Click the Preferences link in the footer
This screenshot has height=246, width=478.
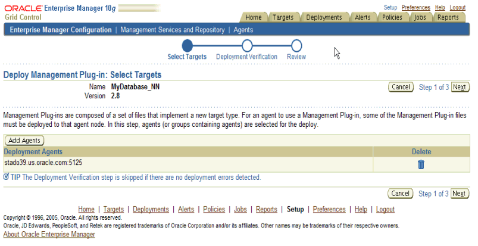click(329, 210)
